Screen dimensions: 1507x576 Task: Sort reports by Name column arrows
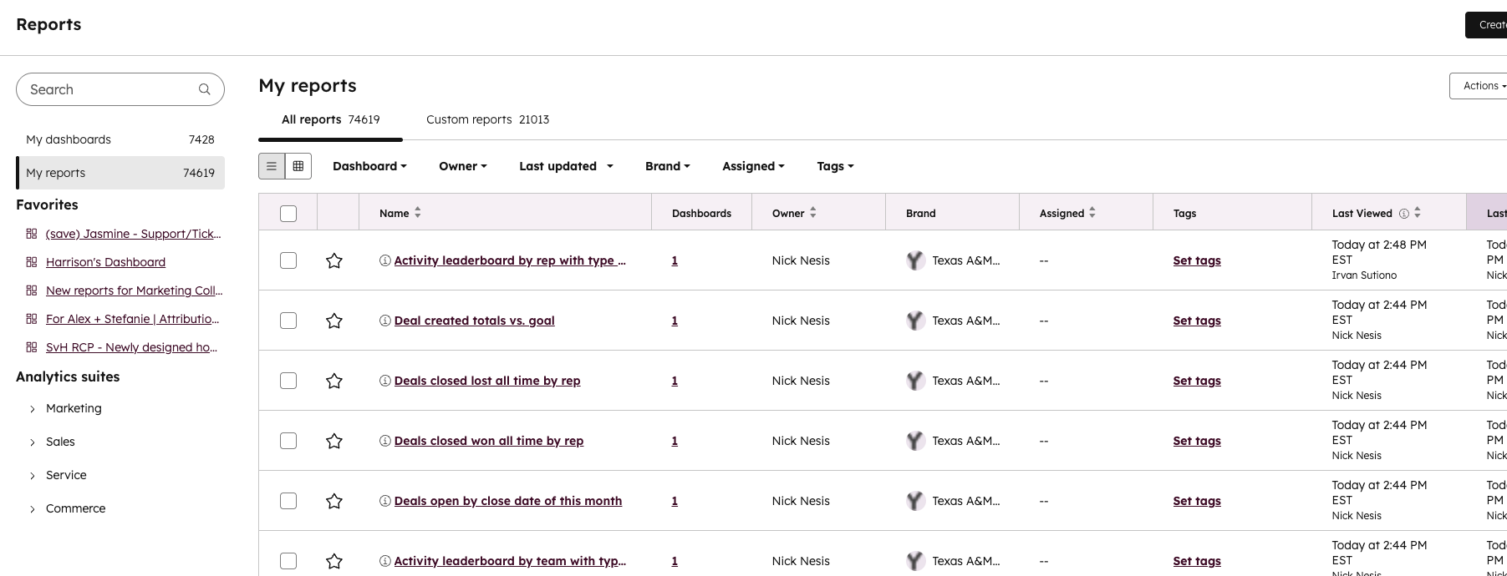pyautogui.click(x=418, y=213)
